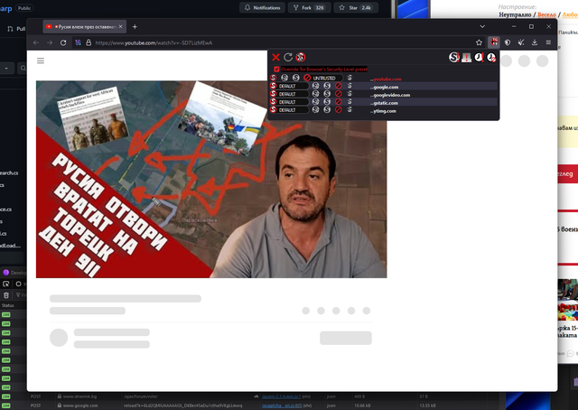Close the NoScript popup with the red X
This screenshot has height=410, width=578.
pos(275,57)
